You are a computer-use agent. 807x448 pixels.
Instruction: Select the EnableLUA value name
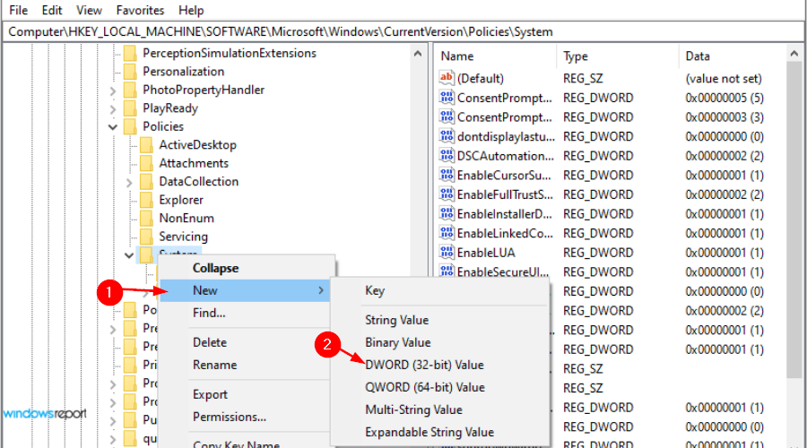tap(486, 253)
